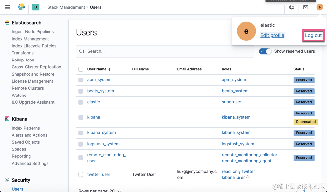327x192 pixels.
Task: Click the magnifier icon in search box
Action: (x=82, y=51)
